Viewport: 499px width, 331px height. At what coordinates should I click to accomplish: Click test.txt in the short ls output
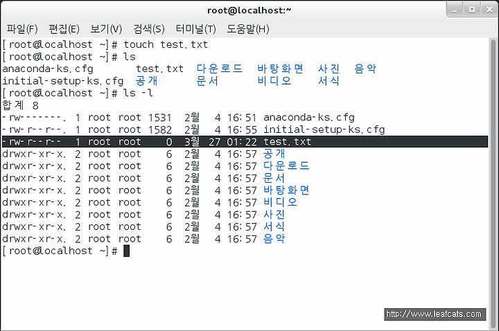[x=160, y=69]
